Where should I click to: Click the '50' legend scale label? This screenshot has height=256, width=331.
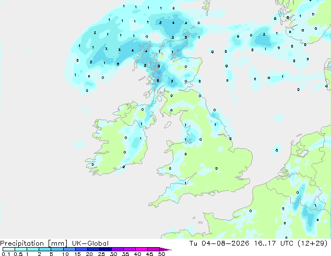(162, 254)
